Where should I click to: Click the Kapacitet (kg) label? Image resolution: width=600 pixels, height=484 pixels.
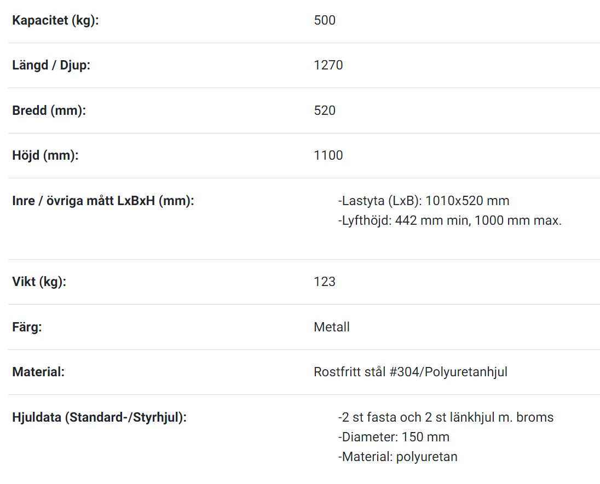(55, 20)
